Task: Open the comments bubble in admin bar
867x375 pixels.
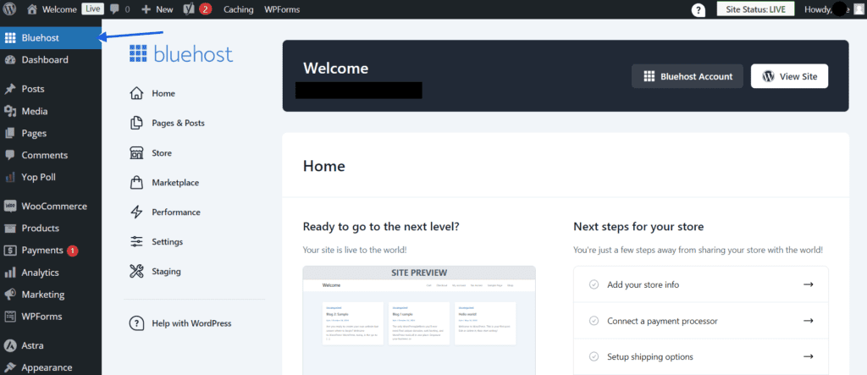Action: [x=119, y=9]
